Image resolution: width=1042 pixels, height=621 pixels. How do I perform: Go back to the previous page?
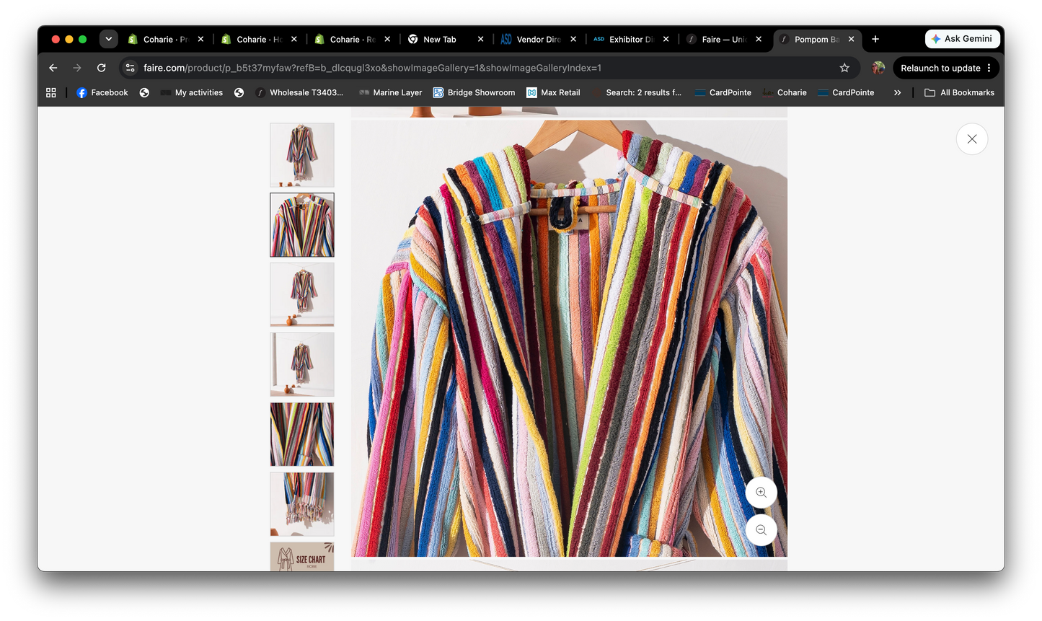tap(53, 68)
